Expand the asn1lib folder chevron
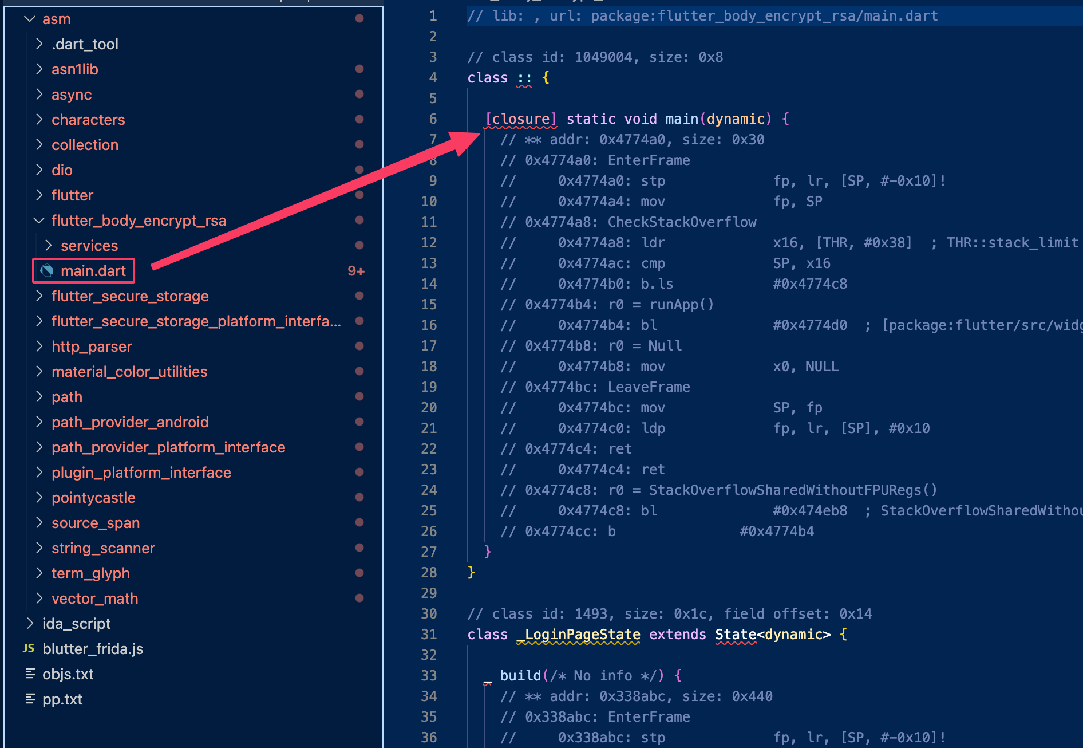Image resolution: width=1083 pixels, height=748 pixels. [x=39, y=69]
